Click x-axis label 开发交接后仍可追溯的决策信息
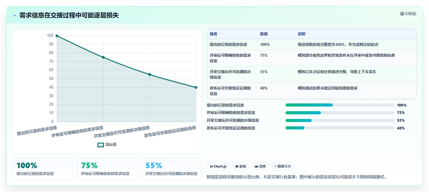The height and width of the screenshot is (192, 429). click(x=122, y=132)
